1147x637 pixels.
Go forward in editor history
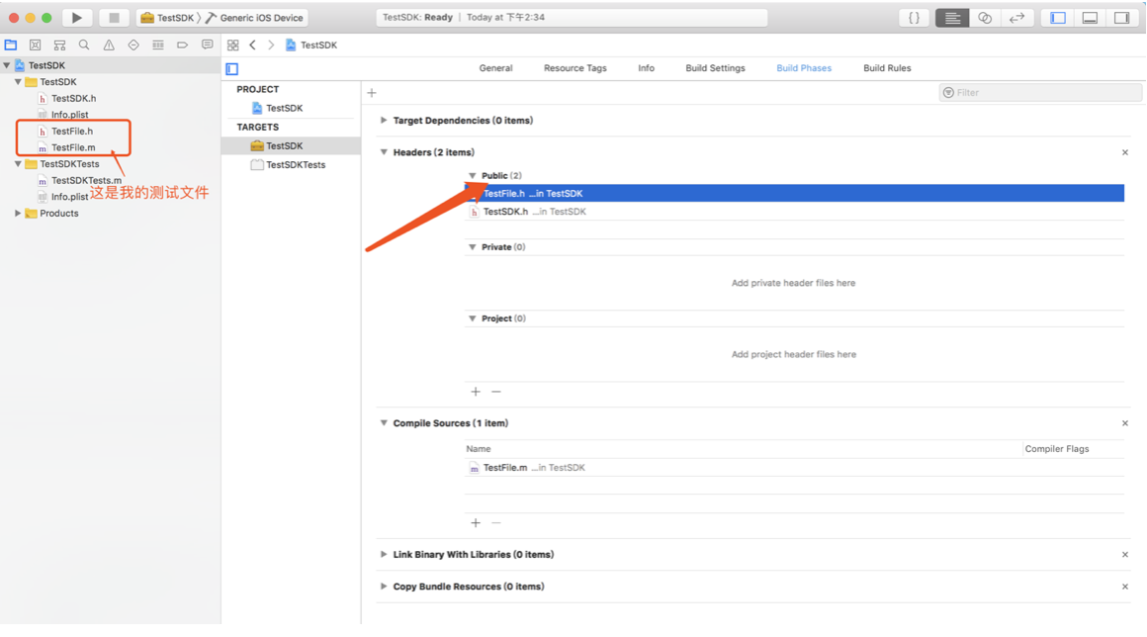tap(271, 45)
